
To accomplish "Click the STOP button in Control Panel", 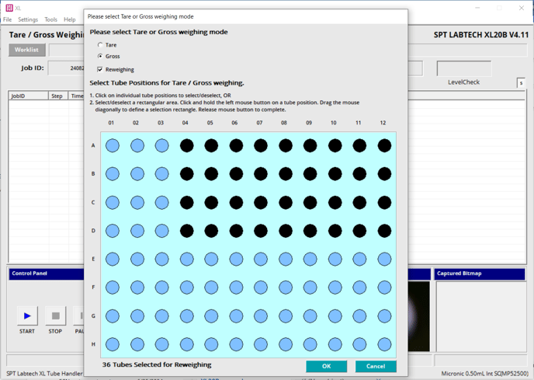I will click(x=56, y=316).
